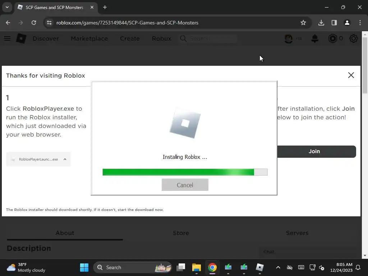Click the Roblox avatar profile icon
The width and height of the screenshot is (368, 276).
[289, 38]
